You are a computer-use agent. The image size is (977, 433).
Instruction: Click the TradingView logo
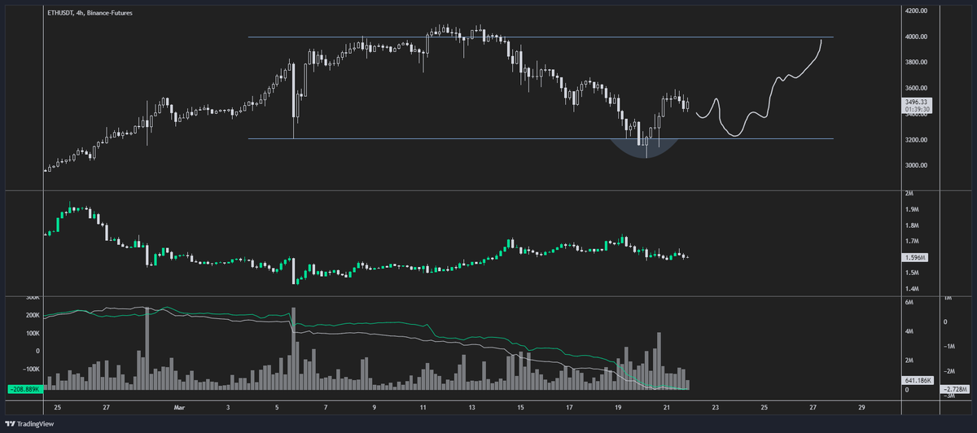pos(29,424)
